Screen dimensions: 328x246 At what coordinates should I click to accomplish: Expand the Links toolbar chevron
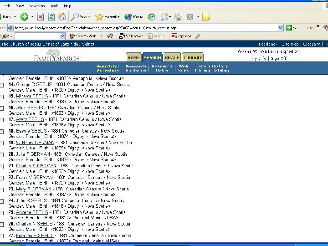[318, 26]
